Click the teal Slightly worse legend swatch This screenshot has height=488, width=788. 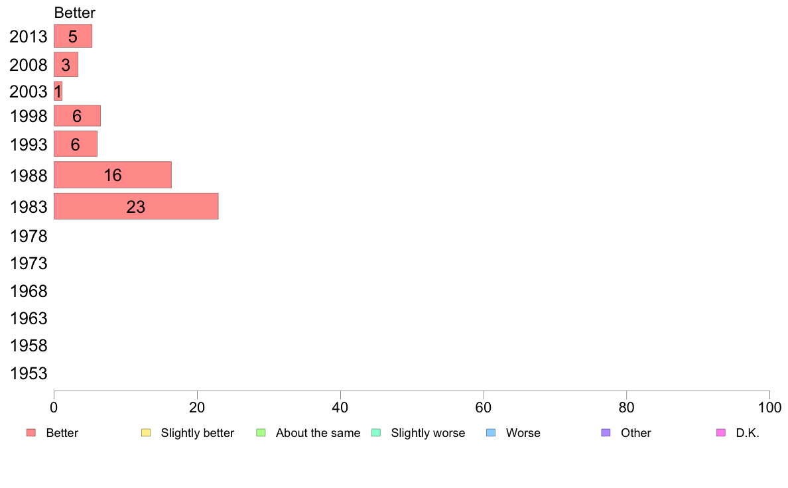coord(376,433)
